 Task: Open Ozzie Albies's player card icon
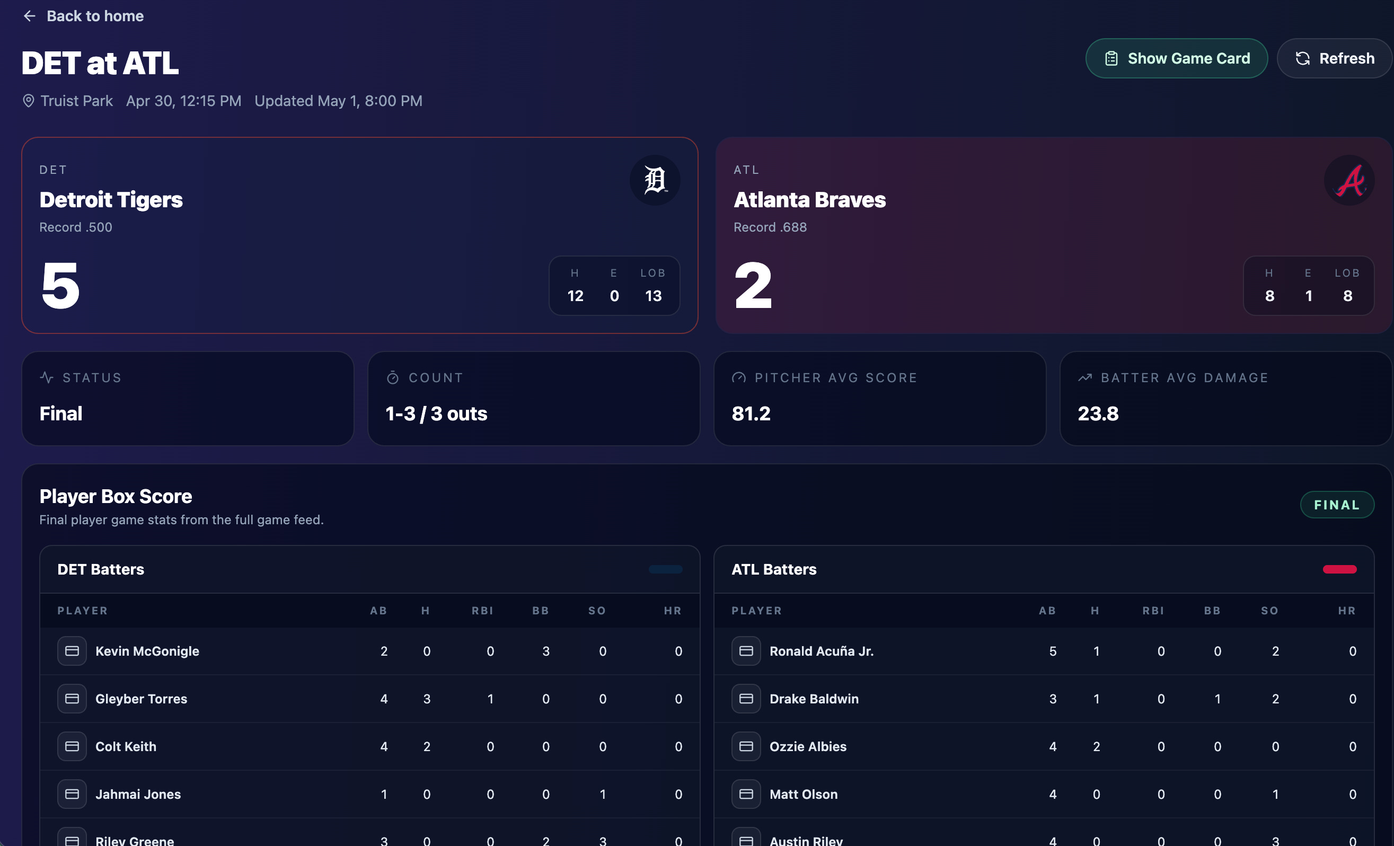pyautogui.click(x=746, y=746)
